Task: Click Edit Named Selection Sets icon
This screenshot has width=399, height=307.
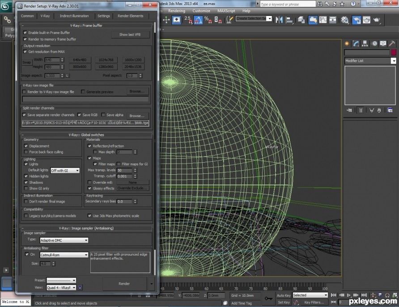Action: point(229,20)
